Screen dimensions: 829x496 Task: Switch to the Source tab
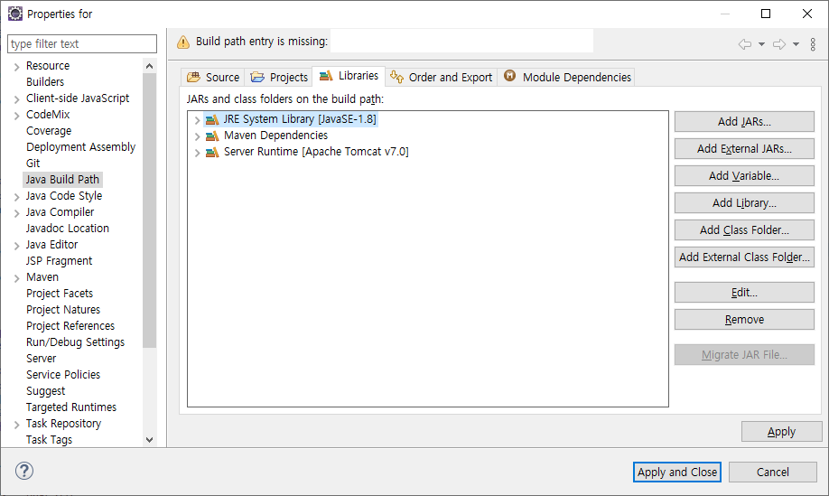tap(213, 77)
